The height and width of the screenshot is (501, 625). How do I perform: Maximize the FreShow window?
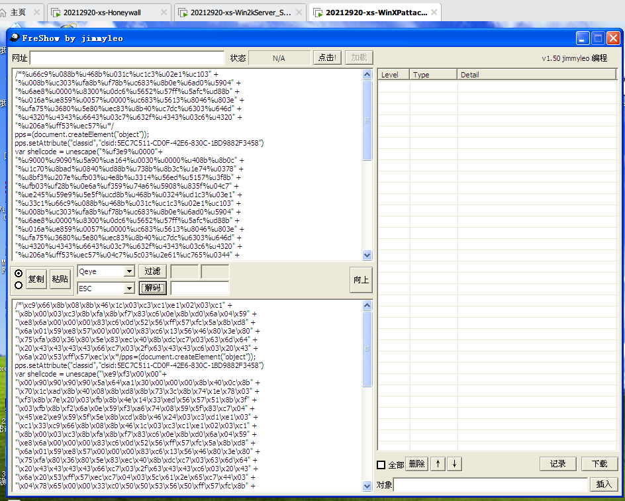click(x=598, y=38)
